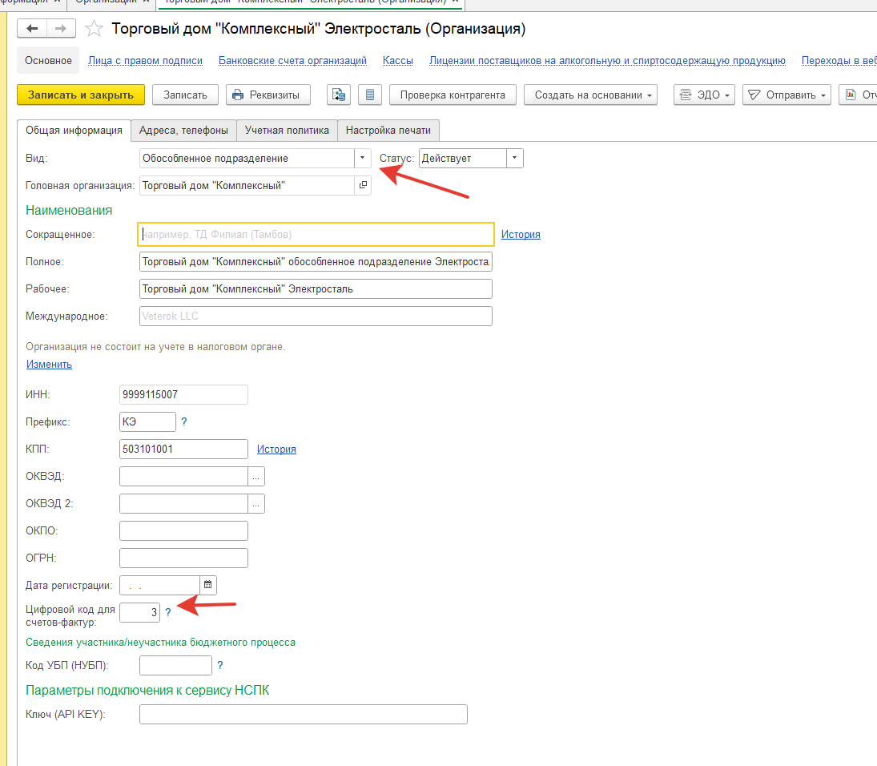The image size is (877, 766).
Task: Click the list report icon in toolbar
Action: pyautogui.click(x=370, y=95)
